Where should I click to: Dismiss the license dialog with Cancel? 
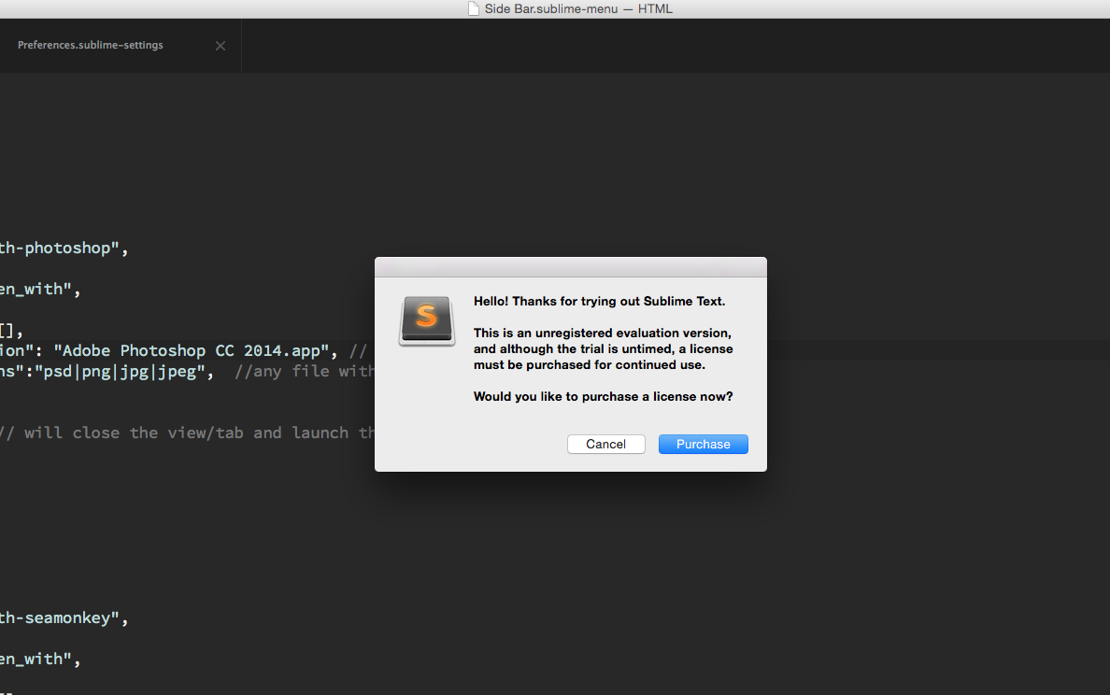606,444
